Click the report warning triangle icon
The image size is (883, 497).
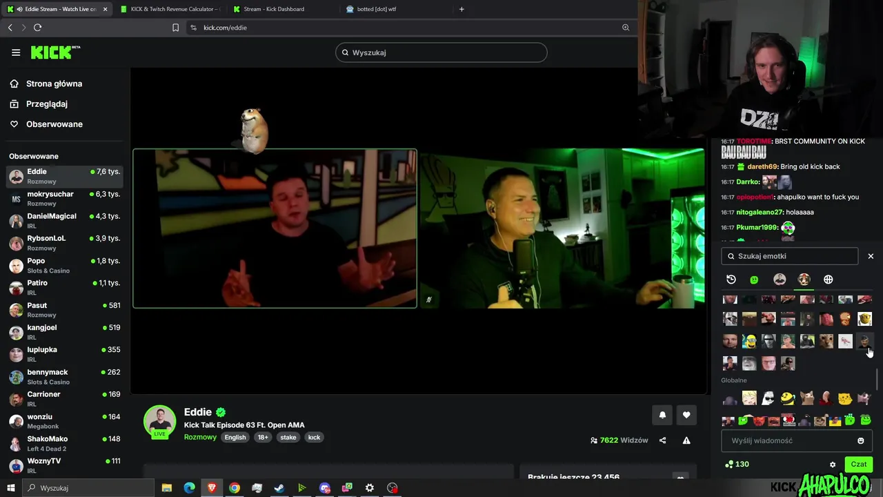[686, 440]
